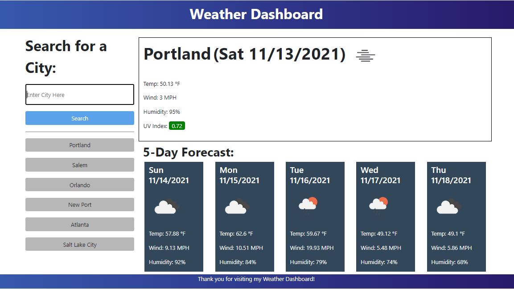Click the Weather Dashboard title banner

257,14
